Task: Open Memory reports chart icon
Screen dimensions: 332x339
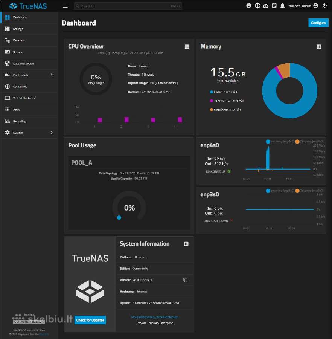Action: [x=319, y=47]
